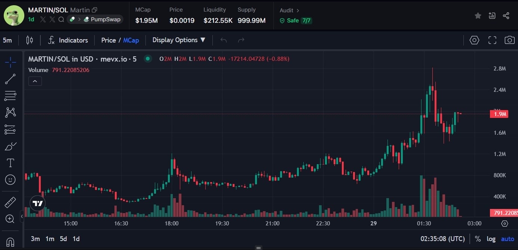Switch chart to Price mode

108,40
